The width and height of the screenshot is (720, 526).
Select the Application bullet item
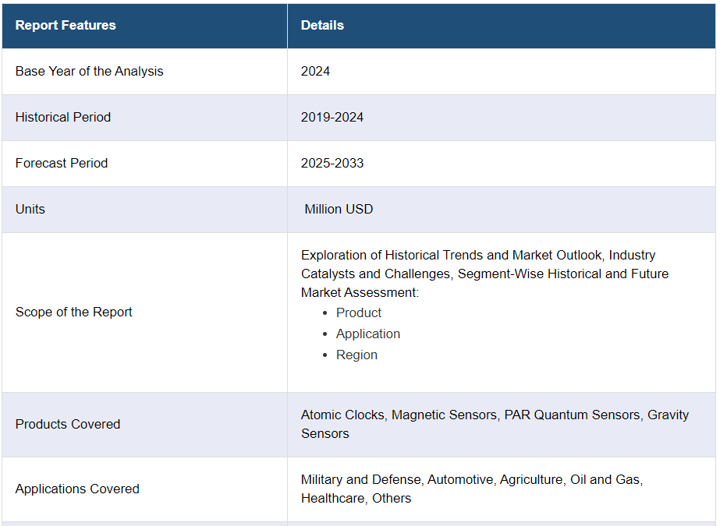(368, 334)
